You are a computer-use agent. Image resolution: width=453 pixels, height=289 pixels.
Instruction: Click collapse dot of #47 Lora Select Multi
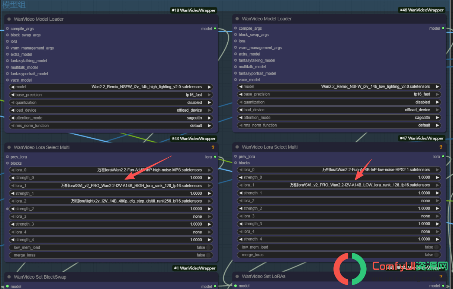click(x=237, y=147)
